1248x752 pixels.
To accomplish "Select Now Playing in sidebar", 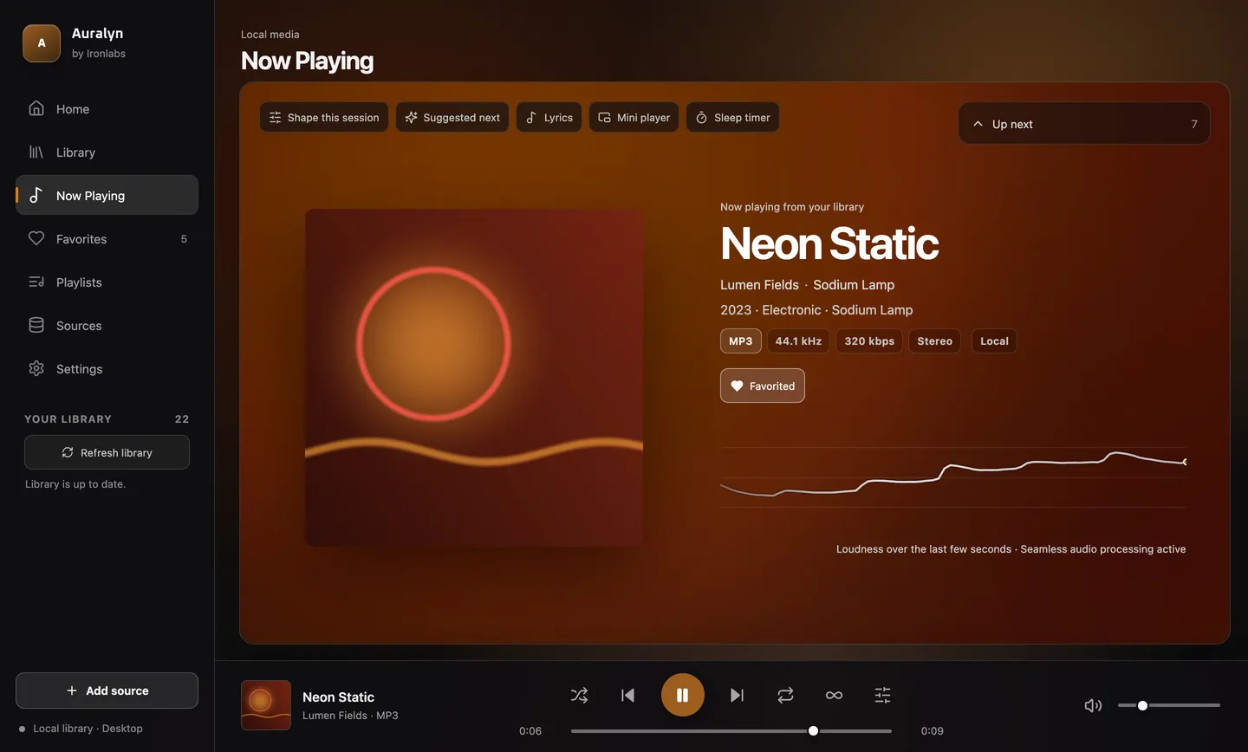I will point(107,196).
